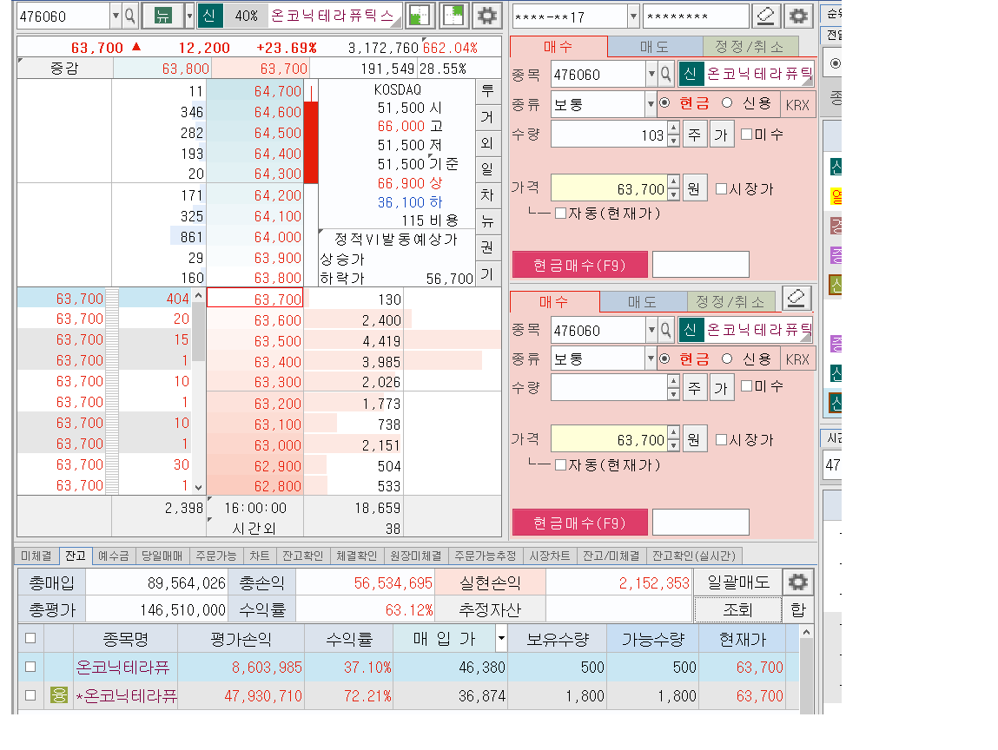Check 시장가 in the lower order form
This screenshot has height=750, width=998.
(722, 439)
